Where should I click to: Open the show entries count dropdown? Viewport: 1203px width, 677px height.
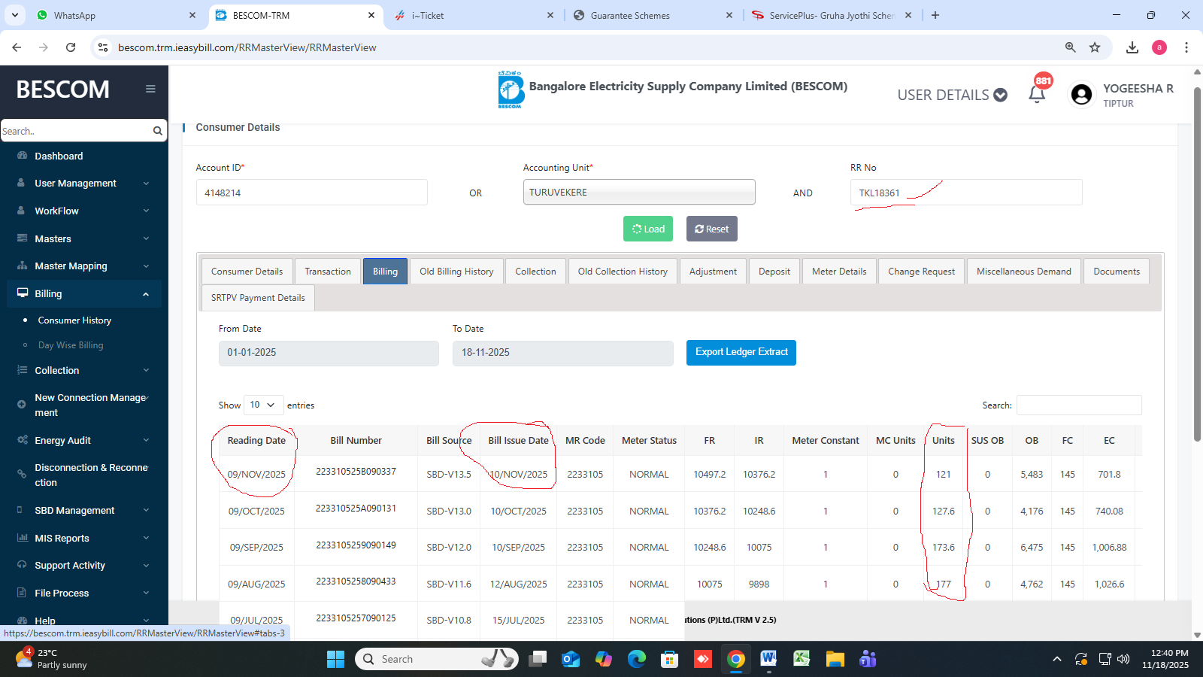pyautogui.click(x=263, y=405)
